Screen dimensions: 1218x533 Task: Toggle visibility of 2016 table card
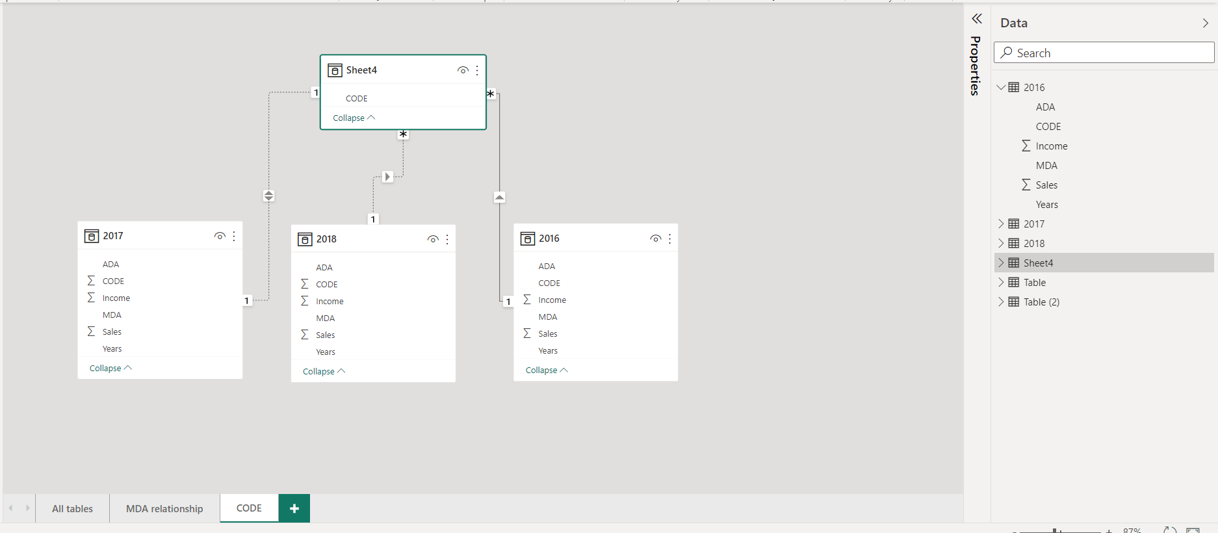pyautogui.click(x=655, y=239)
